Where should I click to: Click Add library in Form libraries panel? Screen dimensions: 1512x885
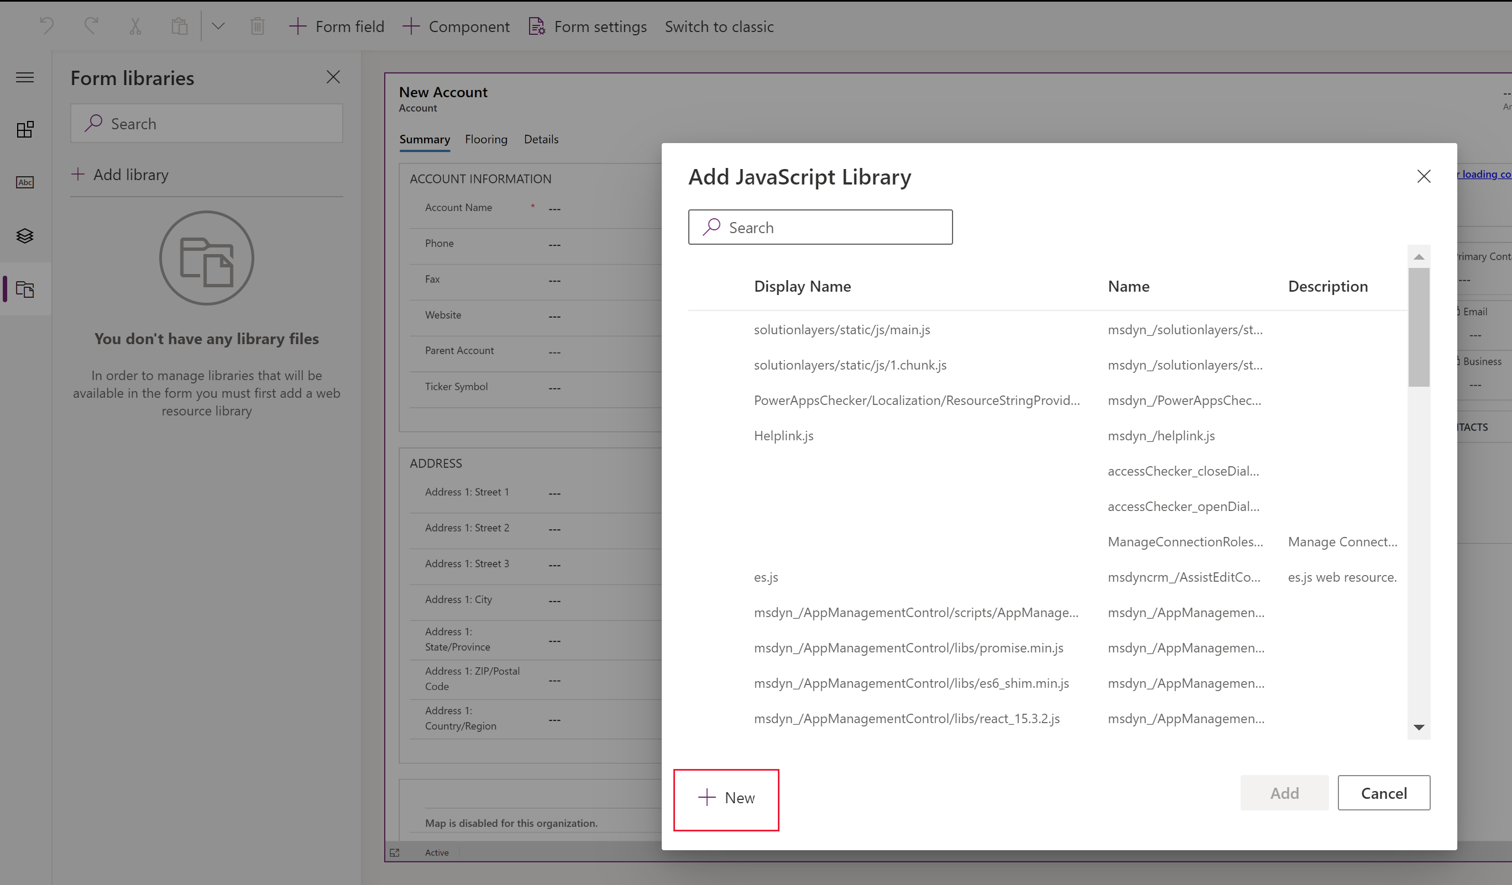coord(119,174)
